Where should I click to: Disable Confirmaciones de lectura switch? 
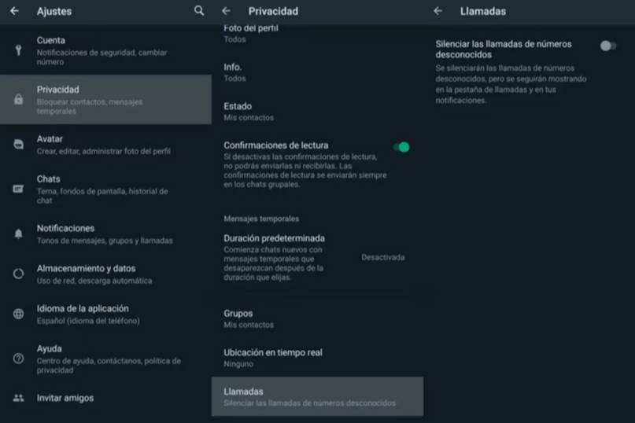tap(401, 147)
